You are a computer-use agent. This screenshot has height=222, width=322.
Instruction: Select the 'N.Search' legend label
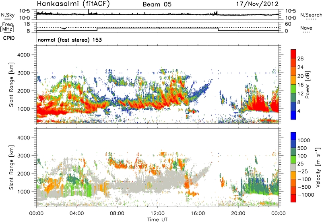(x=311, y=15)
